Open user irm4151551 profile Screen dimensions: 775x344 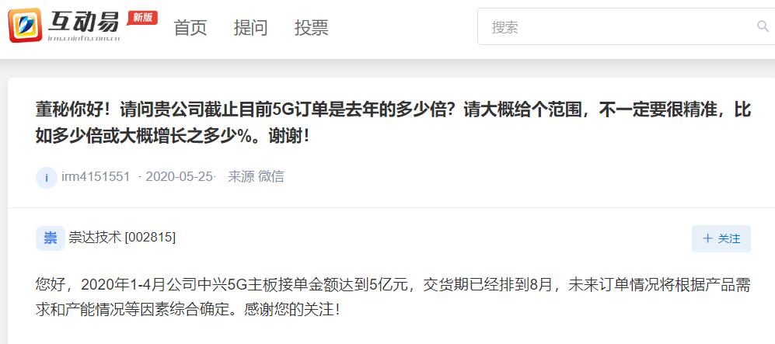tap(96, 177)
